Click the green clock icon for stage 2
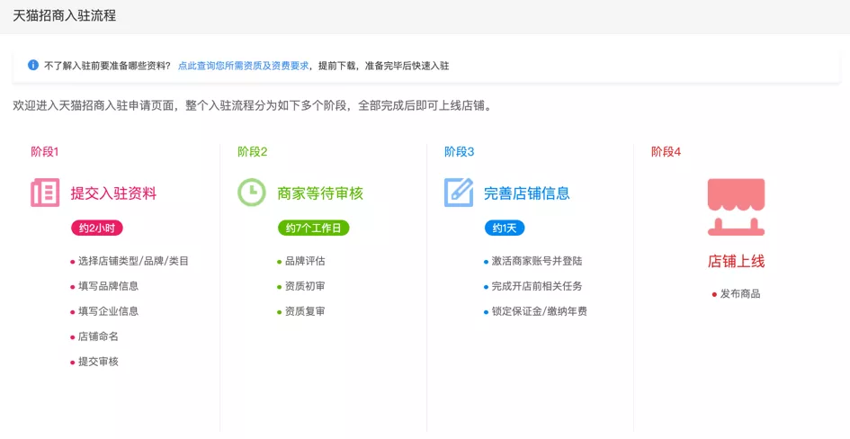This screenshot has height=439, width=850. pyautogui.click(x=252, y=193)
